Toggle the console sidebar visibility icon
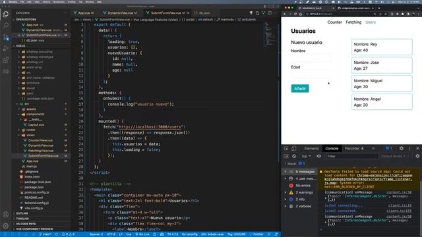Screen dimensions: 422x237 coord(286,156)
